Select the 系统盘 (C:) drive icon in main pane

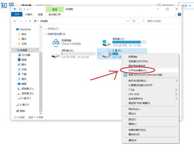click(x=107, y=43)
